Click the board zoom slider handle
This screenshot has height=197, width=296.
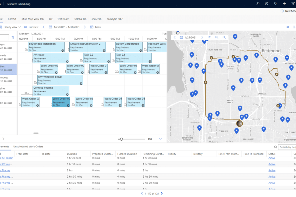click(121, 139)
